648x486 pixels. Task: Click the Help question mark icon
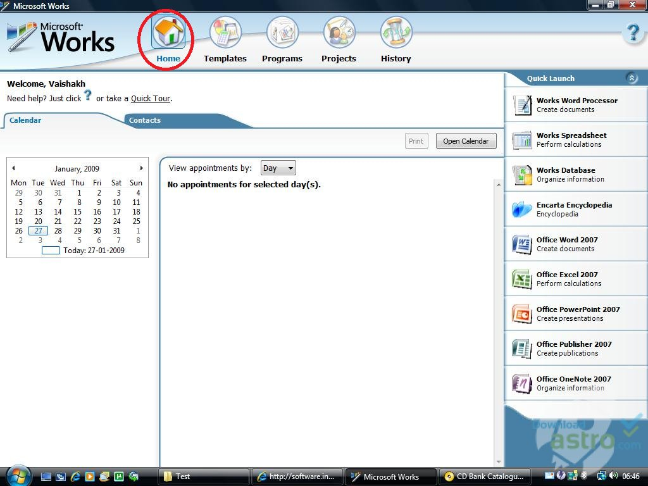pos(632,32)
